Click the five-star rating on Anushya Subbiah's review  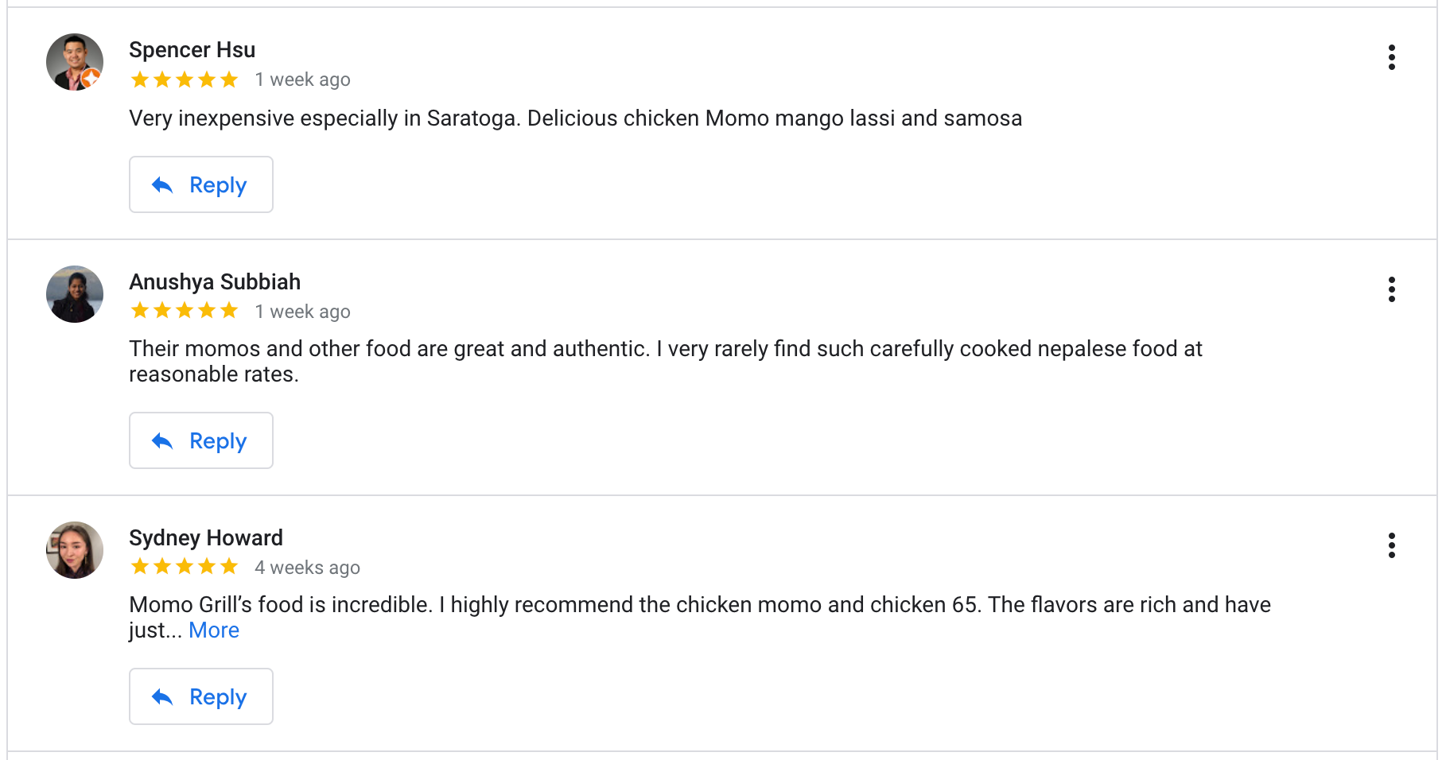185,311
